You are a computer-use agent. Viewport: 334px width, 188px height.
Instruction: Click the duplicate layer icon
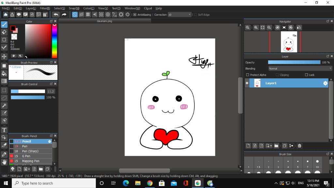coord(284,146)
